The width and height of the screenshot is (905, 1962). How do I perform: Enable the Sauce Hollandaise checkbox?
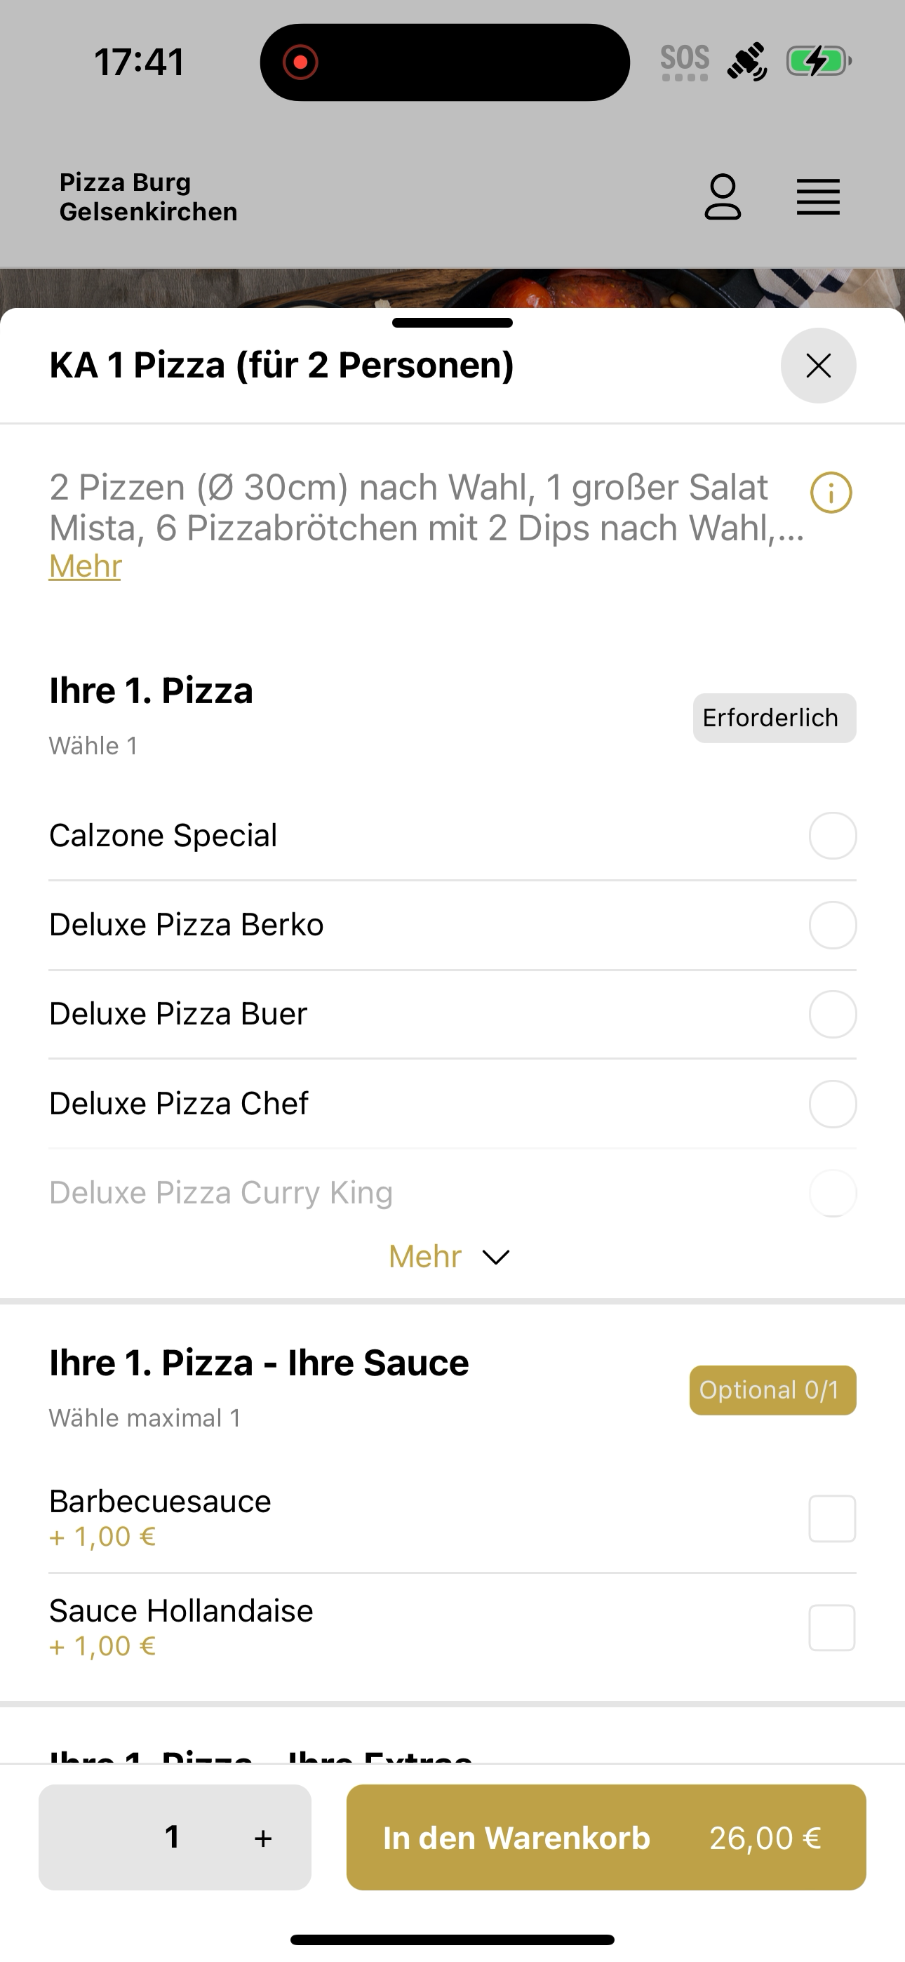[x=832, y=1629]
